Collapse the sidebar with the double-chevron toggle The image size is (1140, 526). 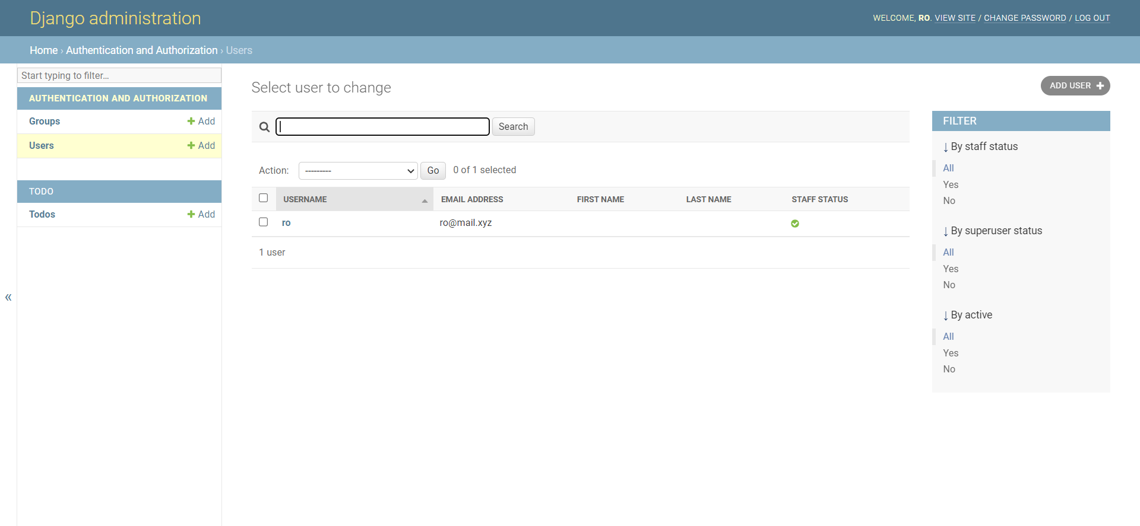click(x=8, y=297)
